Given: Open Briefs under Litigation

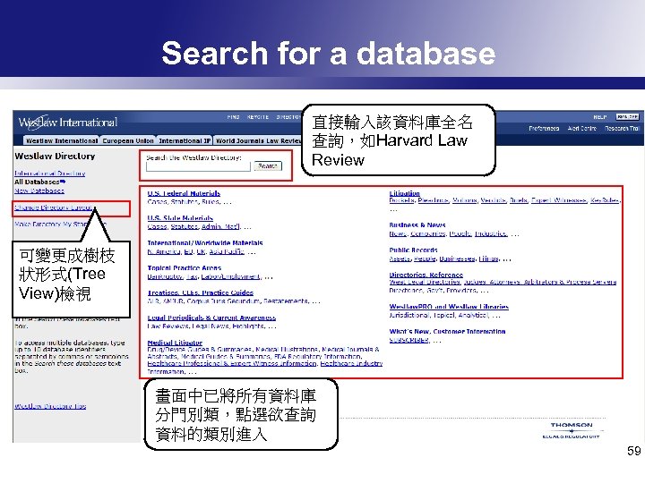Looking at the screenshot, I should (x=519, y=200).
